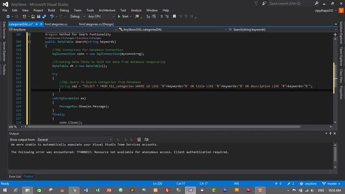Screen dimensions: 345x194
Task: Click the Find in Files toolbar icon
Action: (137, 17)
